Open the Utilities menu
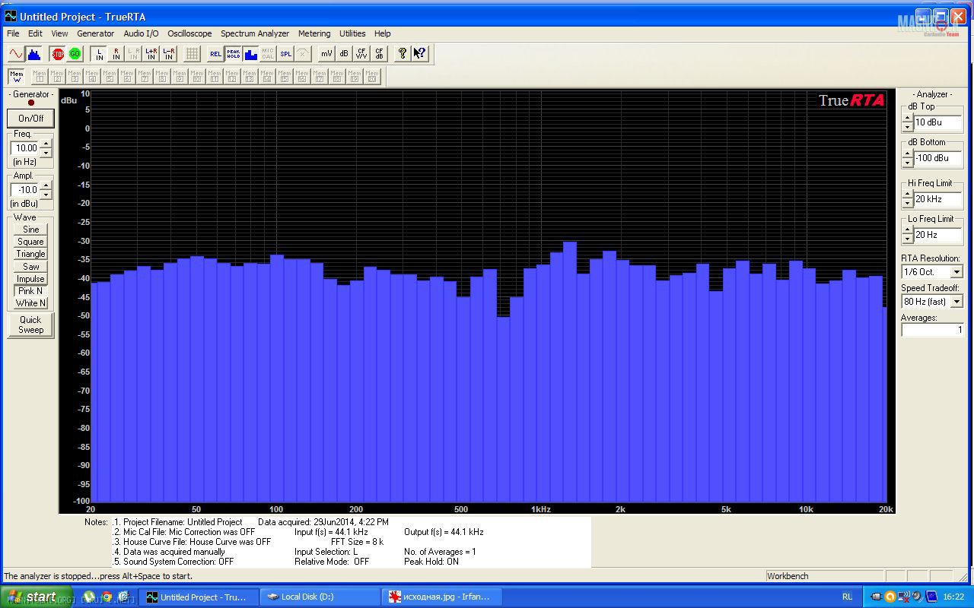This screenshot has width=974, height=608. click(x=352, y=33)
